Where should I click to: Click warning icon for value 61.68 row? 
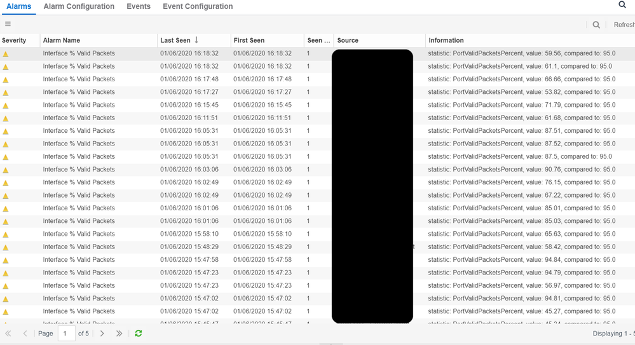click(6, 119)
